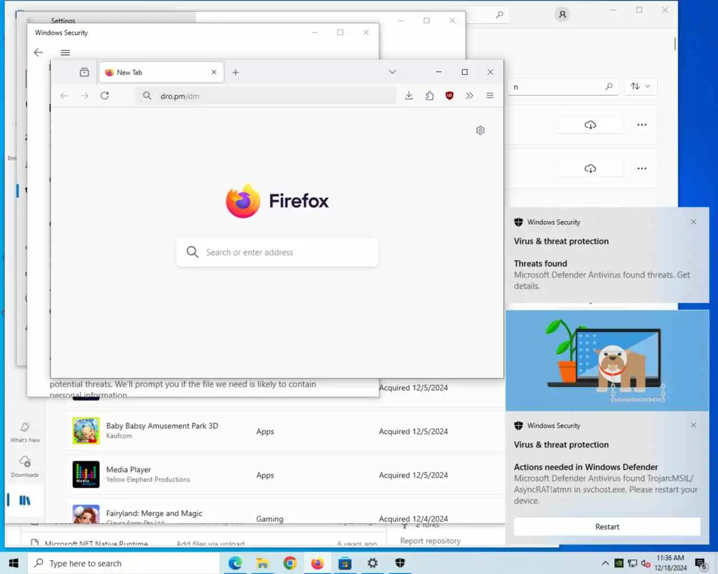The height and width of the screenshot is (574, 718).
Task: Select the New Tab tab in Firefox
Action: coord(161,72)
